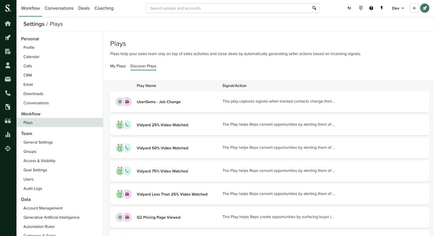
Task: Select Plays in the Workflow section
Action: (x=60, y=123)
